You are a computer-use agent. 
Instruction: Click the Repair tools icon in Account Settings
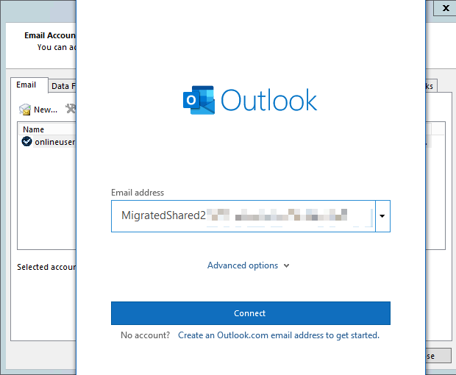coord(71,109)
